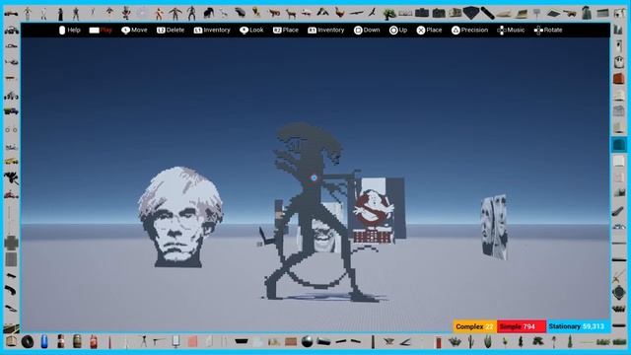Viewport: 631px width, 355px height.
Task: Click the blue placement cursor on the alien
Action: [x=314, y=177]
